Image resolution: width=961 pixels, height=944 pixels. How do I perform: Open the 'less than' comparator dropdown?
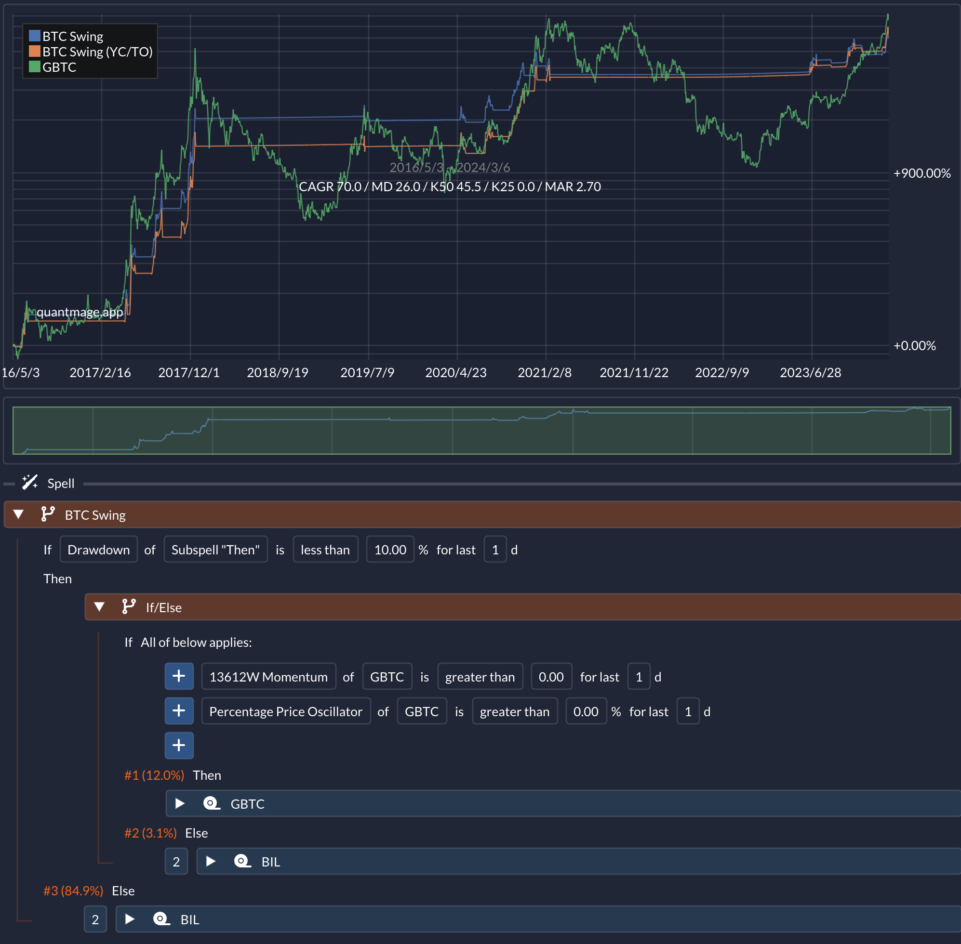325,550
